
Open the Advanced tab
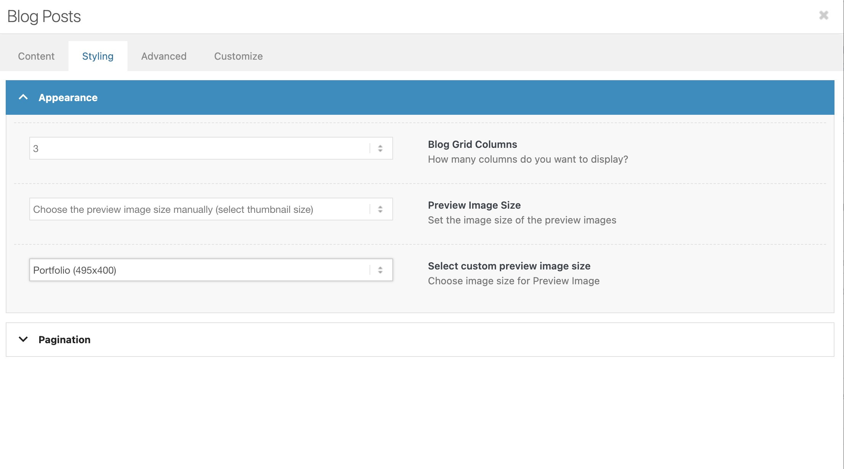point(164,56)
